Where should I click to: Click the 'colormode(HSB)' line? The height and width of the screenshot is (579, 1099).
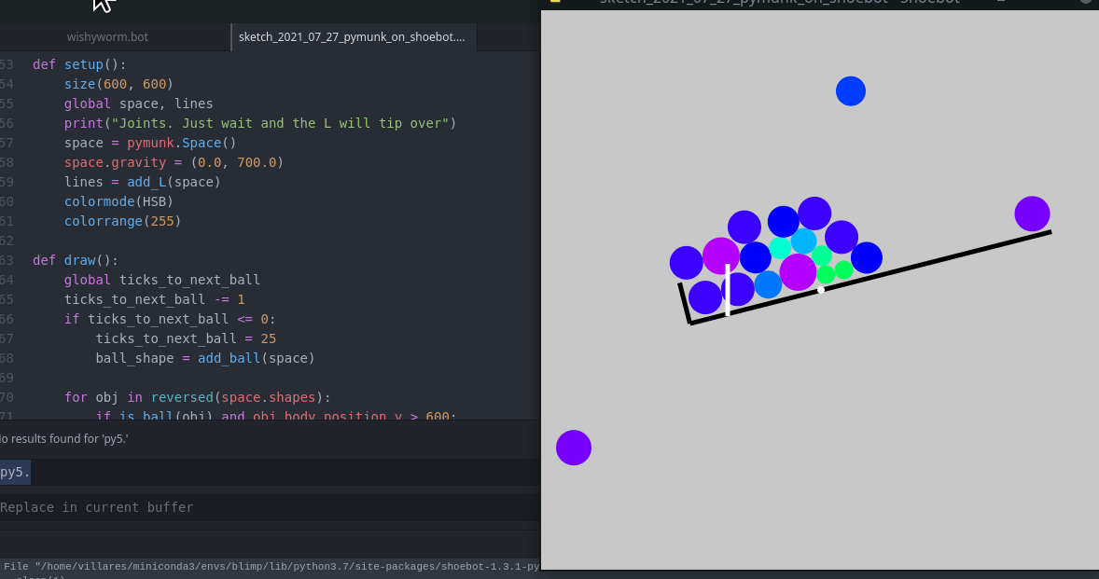[x=118, y=201]
